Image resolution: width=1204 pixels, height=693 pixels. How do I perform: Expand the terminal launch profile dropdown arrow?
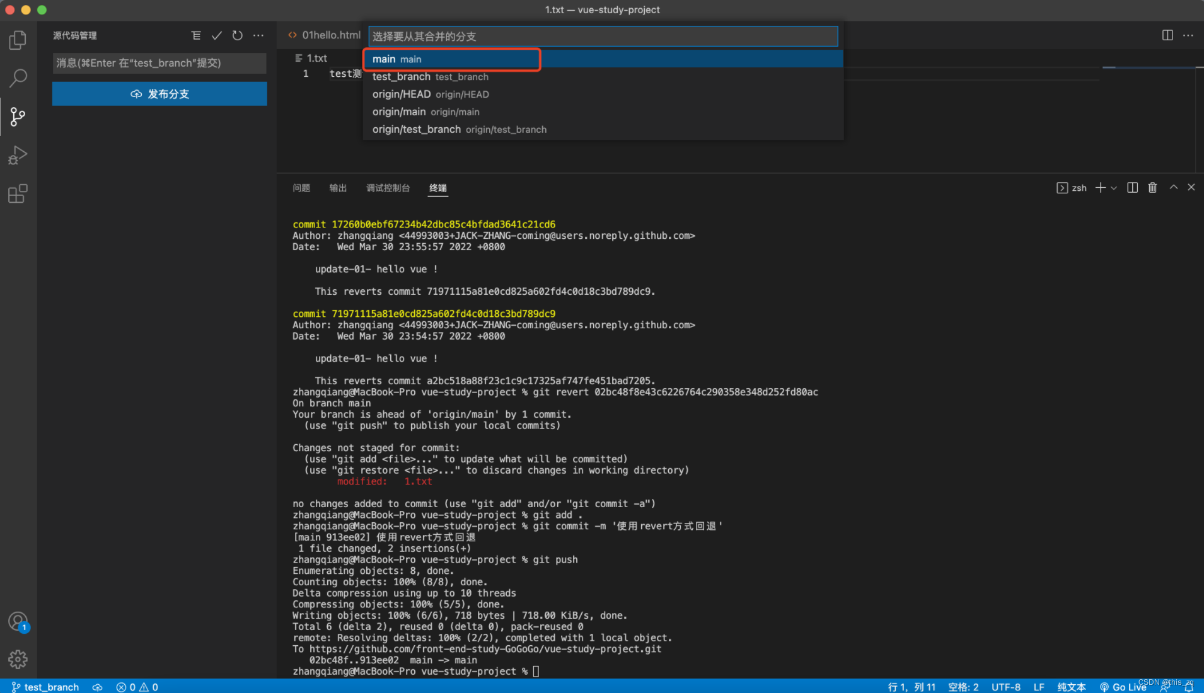(1114, 188)
